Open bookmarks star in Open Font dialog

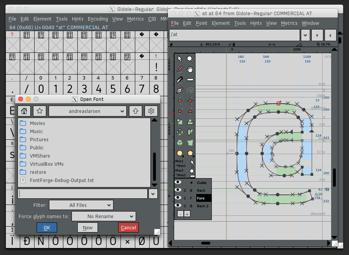pos(39,111)
